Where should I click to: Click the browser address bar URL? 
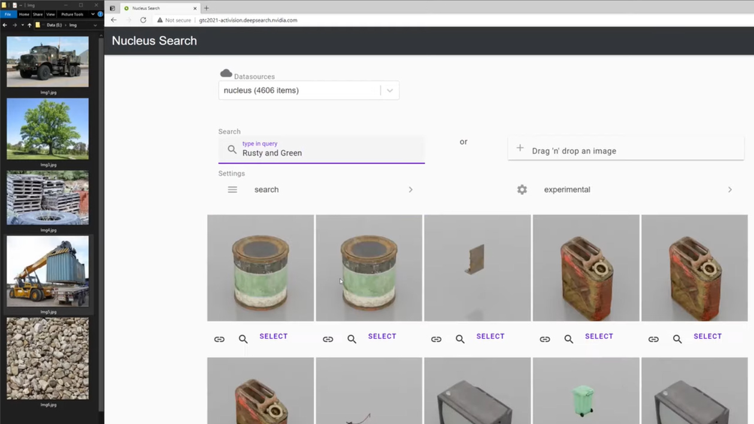click(248, 20)
